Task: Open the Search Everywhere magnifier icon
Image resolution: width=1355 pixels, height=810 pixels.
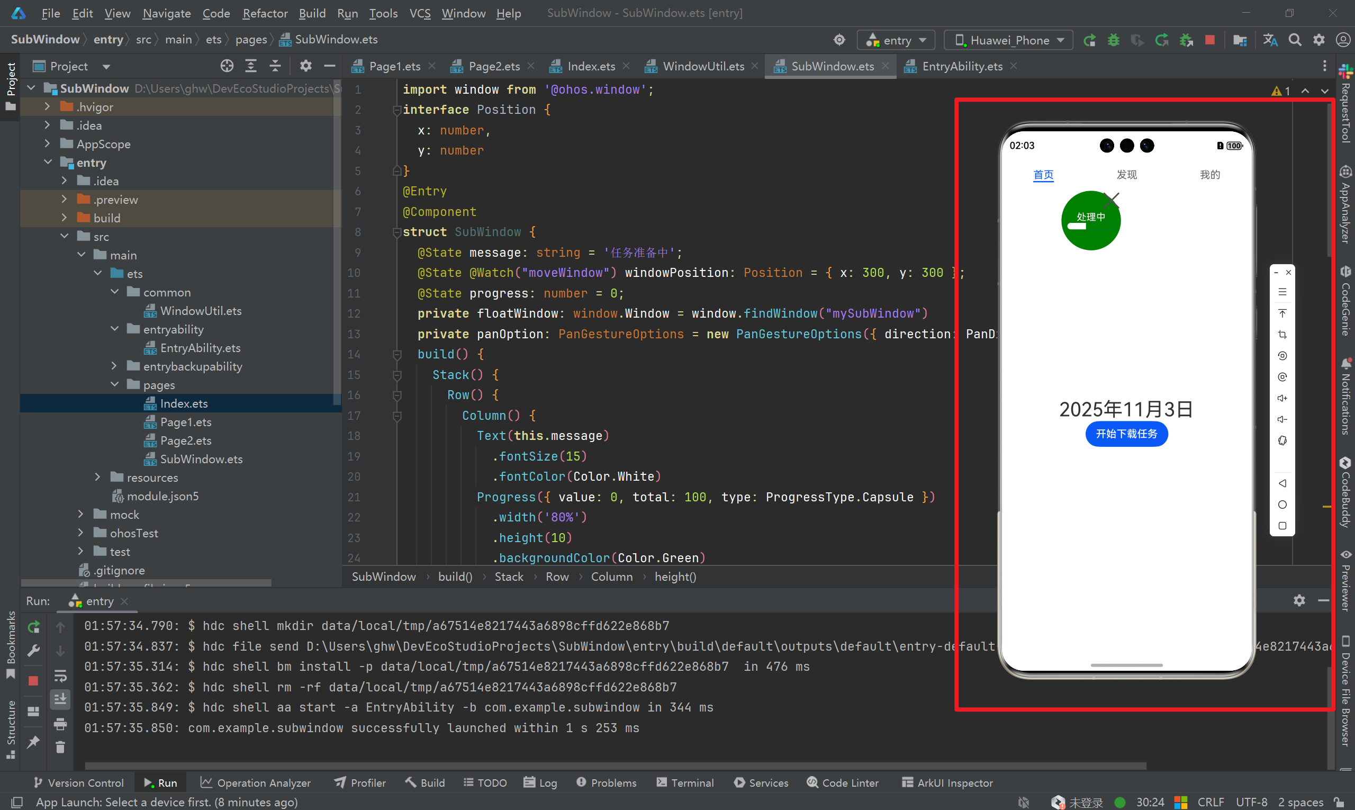Action: (x=1295, y=40)
